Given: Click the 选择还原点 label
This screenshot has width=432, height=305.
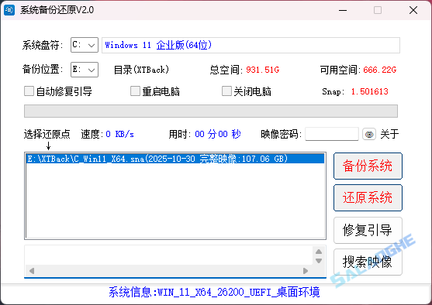Looking at the screenshot, I should coord(47,134).
